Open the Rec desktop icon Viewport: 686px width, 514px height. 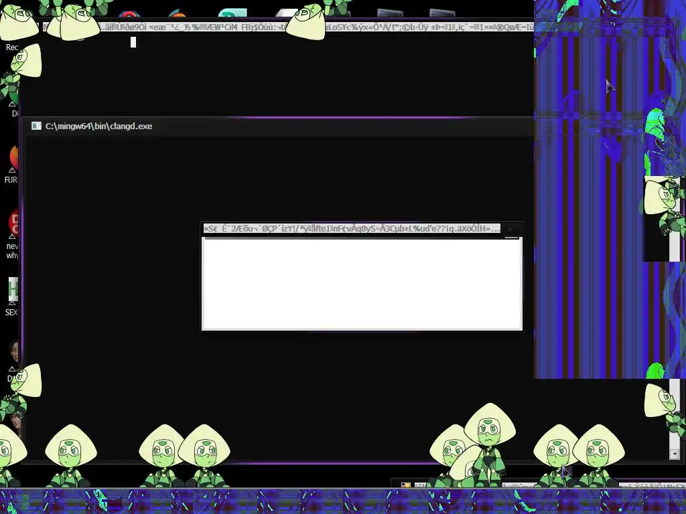coord(12,48)
